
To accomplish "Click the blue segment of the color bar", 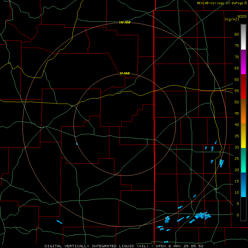I will click(243, 185).
